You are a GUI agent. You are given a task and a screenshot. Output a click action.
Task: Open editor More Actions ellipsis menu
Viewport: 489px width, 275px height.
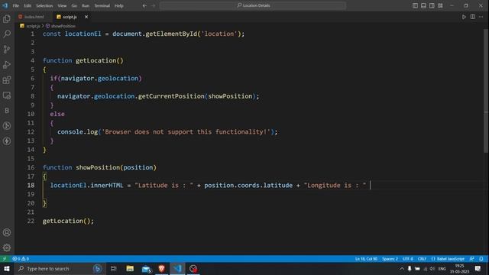coord(481,17)
